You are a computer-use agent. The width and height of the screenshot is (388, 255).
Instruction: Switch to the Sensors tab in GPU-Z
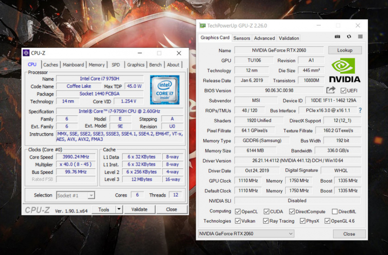242,38
